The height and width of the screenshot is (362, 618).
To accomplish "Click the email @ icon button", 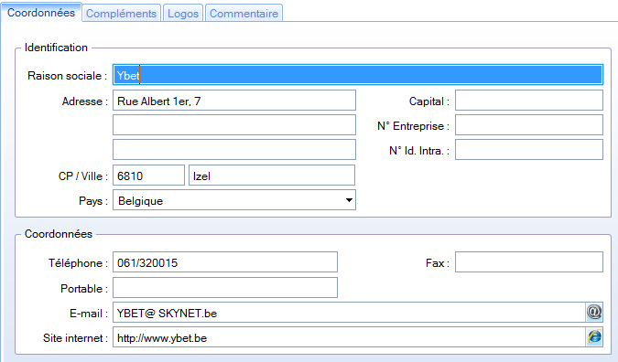I will pyautogui.click(x=594, y=313).
